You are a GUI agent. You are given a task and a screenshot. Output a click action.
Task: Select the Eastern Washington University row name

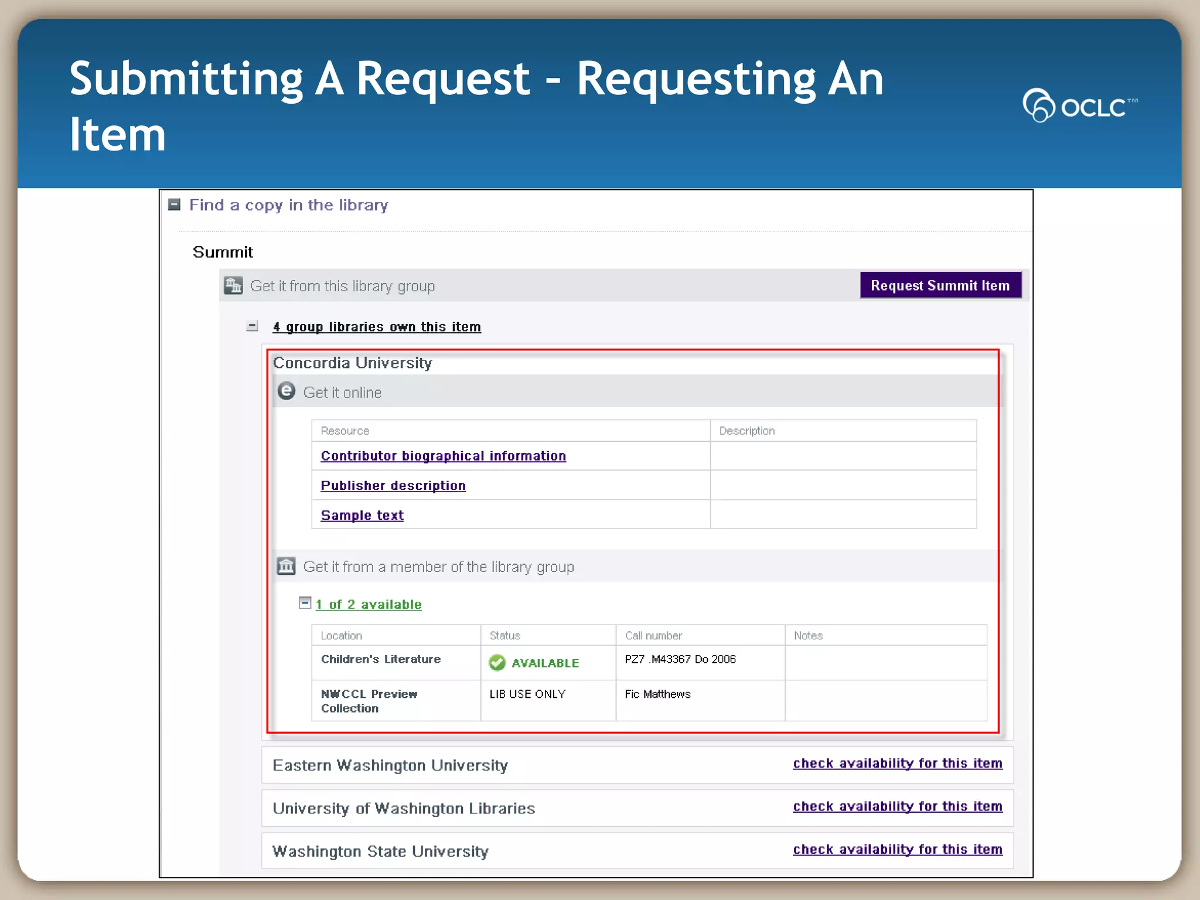click(390, 765)
